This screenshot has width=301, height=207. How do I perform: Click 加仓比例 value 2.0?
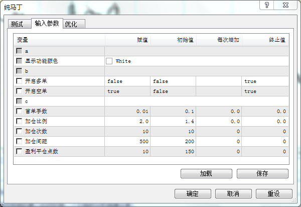coord(127,122)
